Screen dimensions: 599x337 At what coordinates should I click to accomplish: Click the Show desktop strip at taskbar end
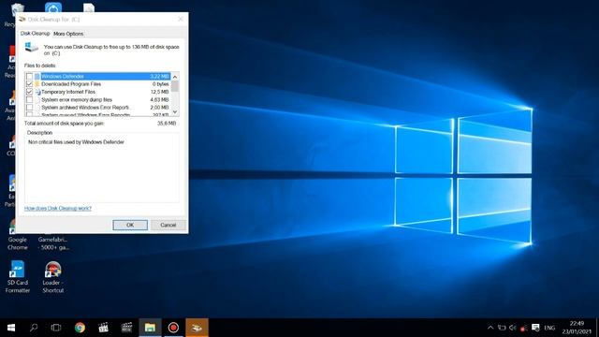click(597, 328)
